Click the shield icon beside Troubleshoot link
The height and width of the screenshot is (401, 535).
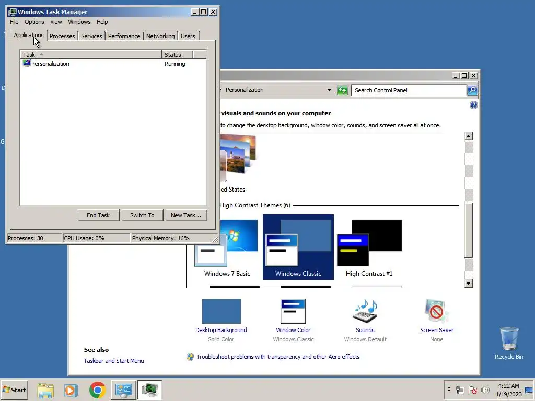coord(190,357)
